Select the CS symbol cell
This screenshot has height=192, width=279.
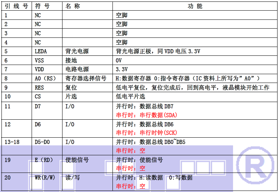37,97
